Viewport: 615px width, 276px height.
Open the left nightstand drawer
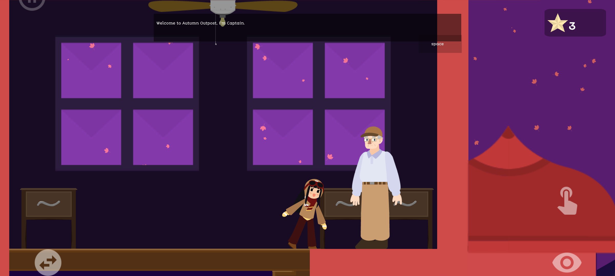click(x=49, y=203)
